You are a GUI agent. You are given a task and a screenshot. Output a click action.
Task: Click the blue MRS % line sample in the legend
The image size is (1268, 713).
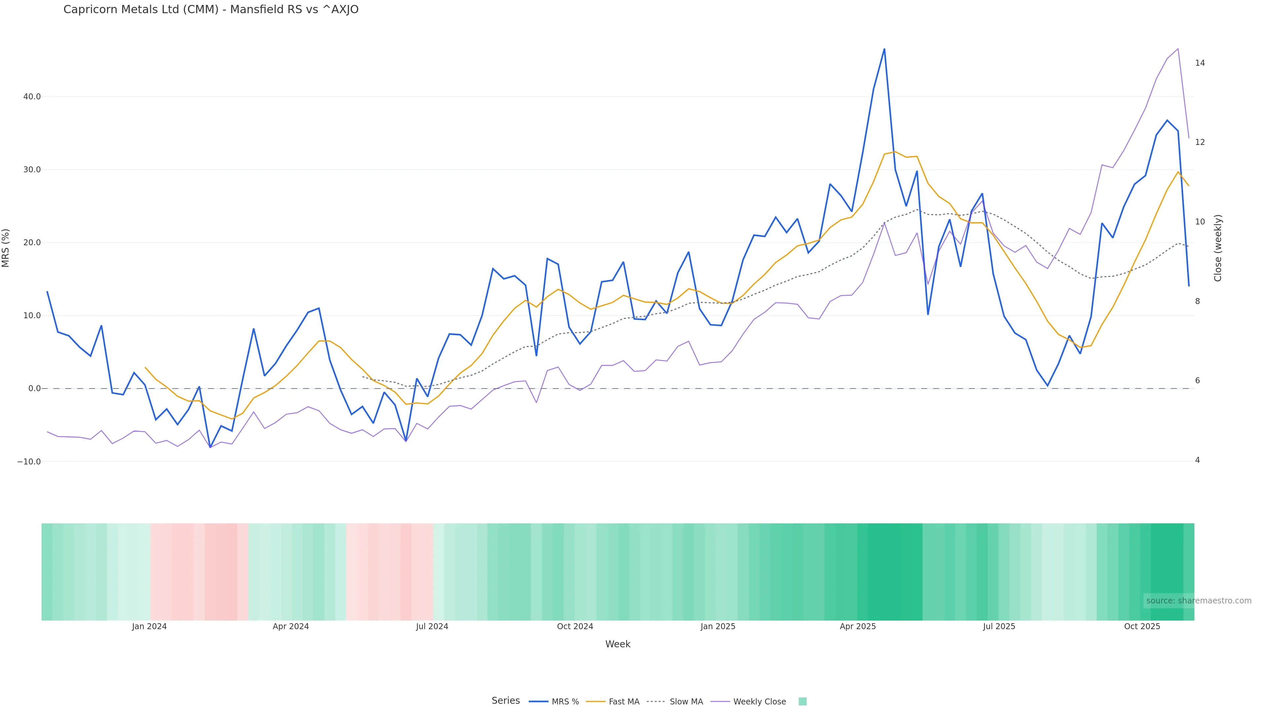(x=538, y=702)
